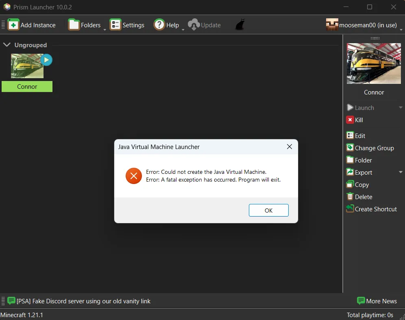Click the Change Group icon

coord(349,148)
